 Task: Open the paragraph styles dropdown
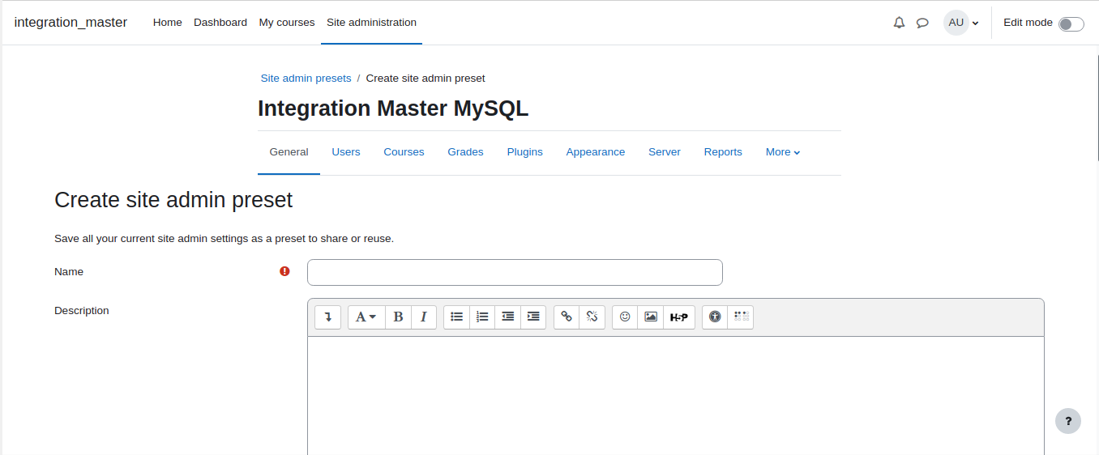pyautogui.click(x=366, y=317)
